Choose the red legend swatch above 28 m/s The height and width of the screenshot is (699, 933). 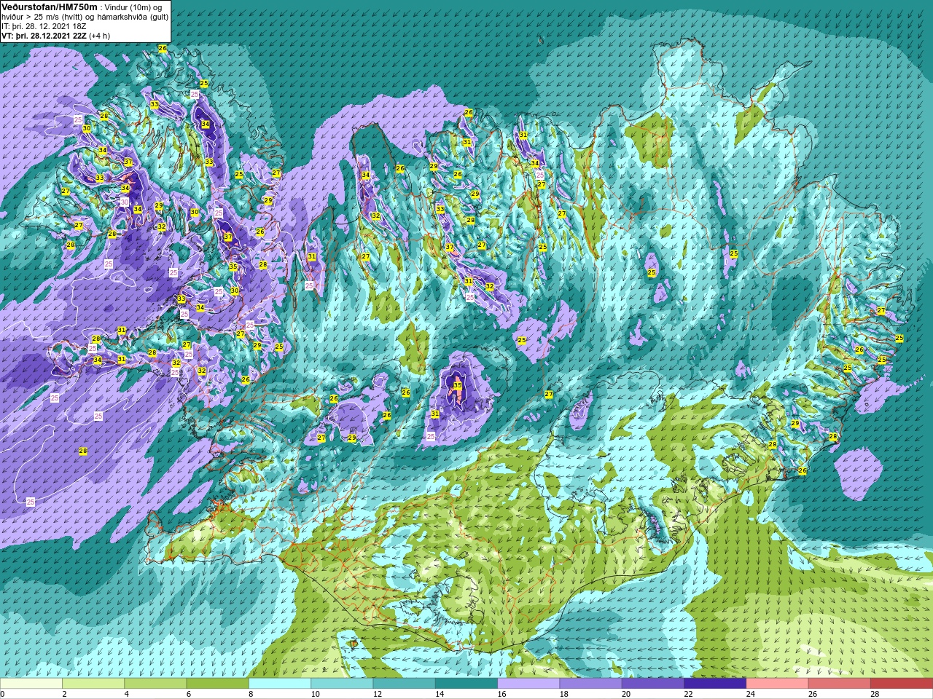[902, 684]
